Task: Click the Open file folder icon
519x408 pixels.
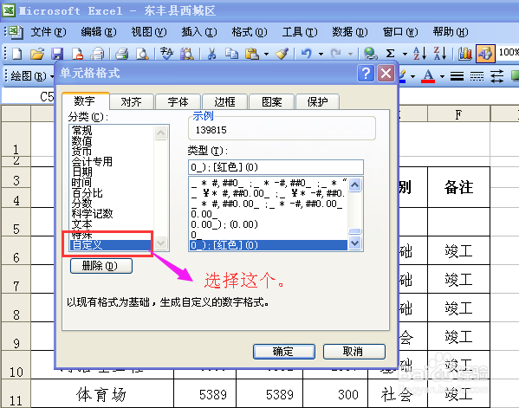Action: (x=37, y=54)
